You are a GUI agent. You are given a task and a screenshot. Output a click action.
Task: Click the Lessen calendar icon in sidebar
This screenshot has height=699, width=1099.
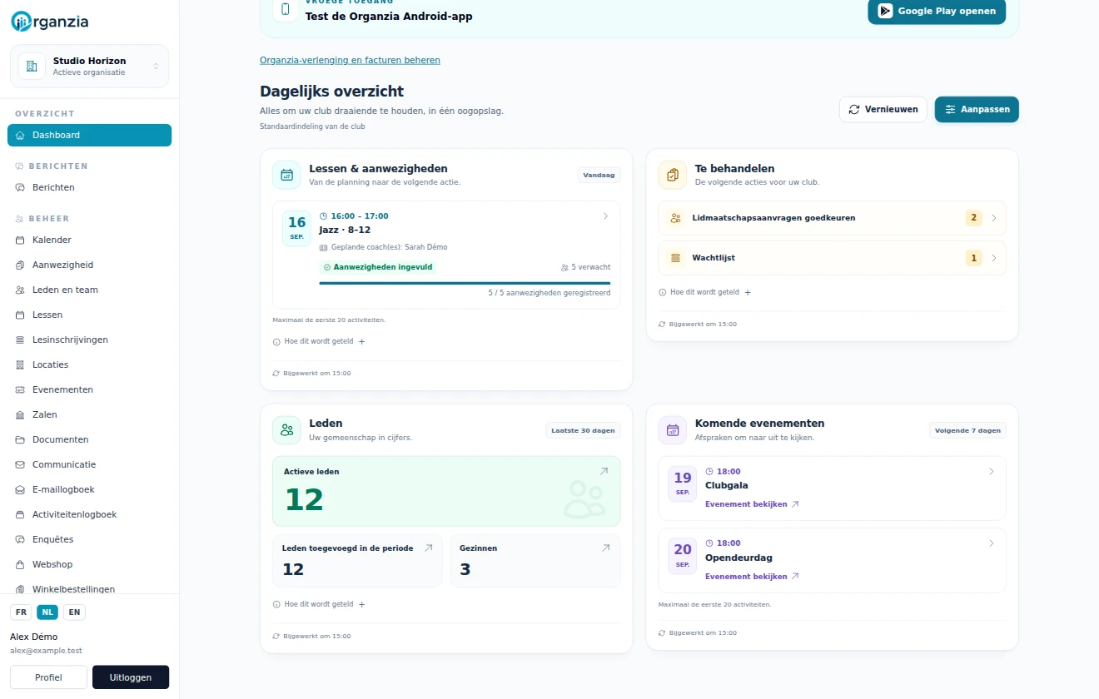tap(21, 315)
